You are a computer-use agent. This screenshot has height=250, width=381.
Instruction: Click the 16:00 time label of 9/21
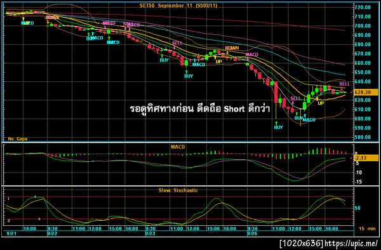(30, 228)
